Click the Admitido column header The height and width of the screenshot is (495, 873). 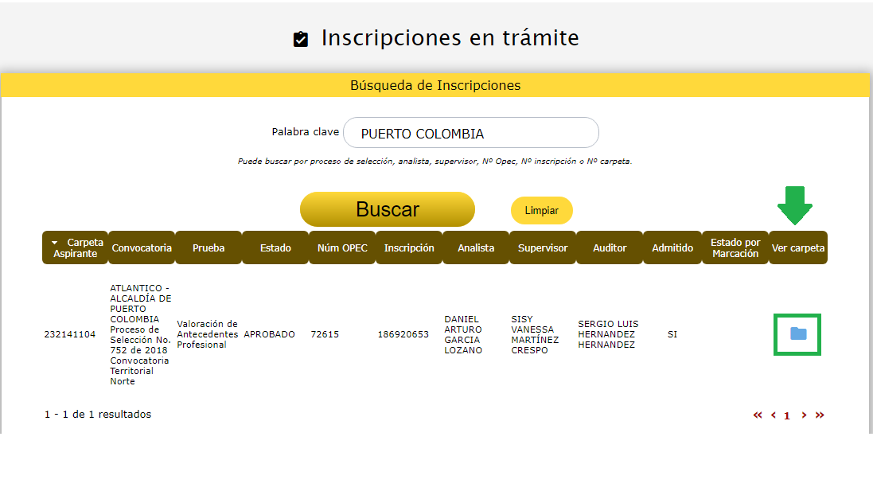672,247
